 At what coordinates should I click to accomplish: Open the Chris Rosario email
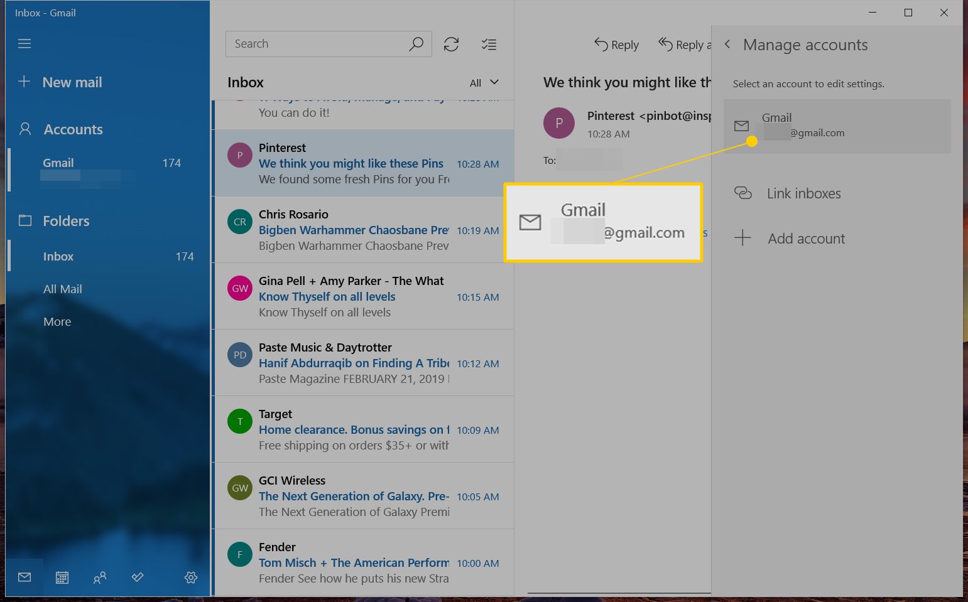point(364,230)
